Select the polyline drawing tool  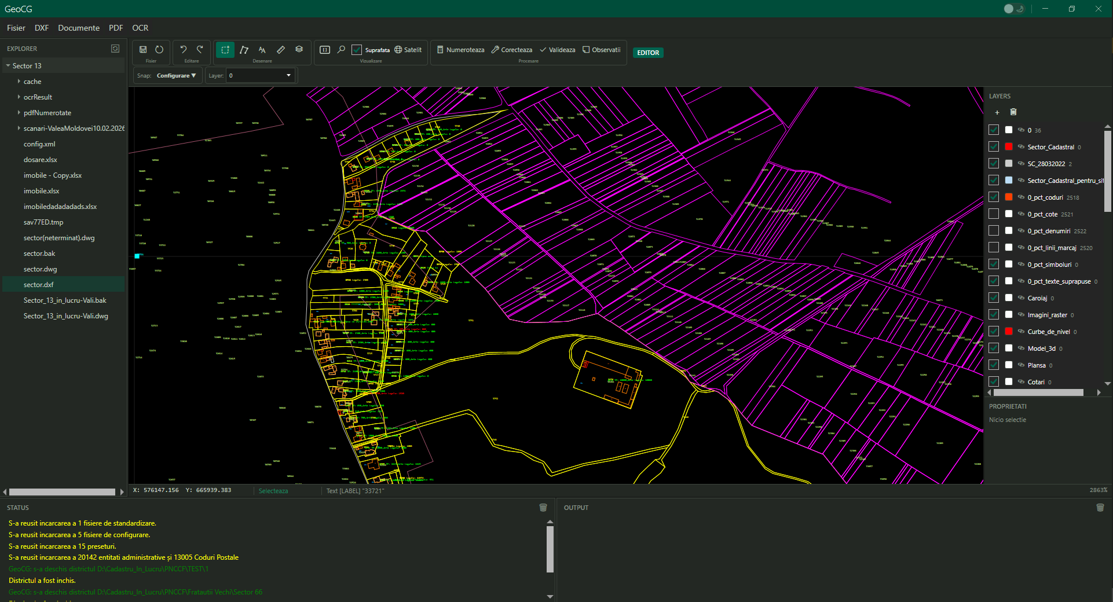[x=244, y=50]
